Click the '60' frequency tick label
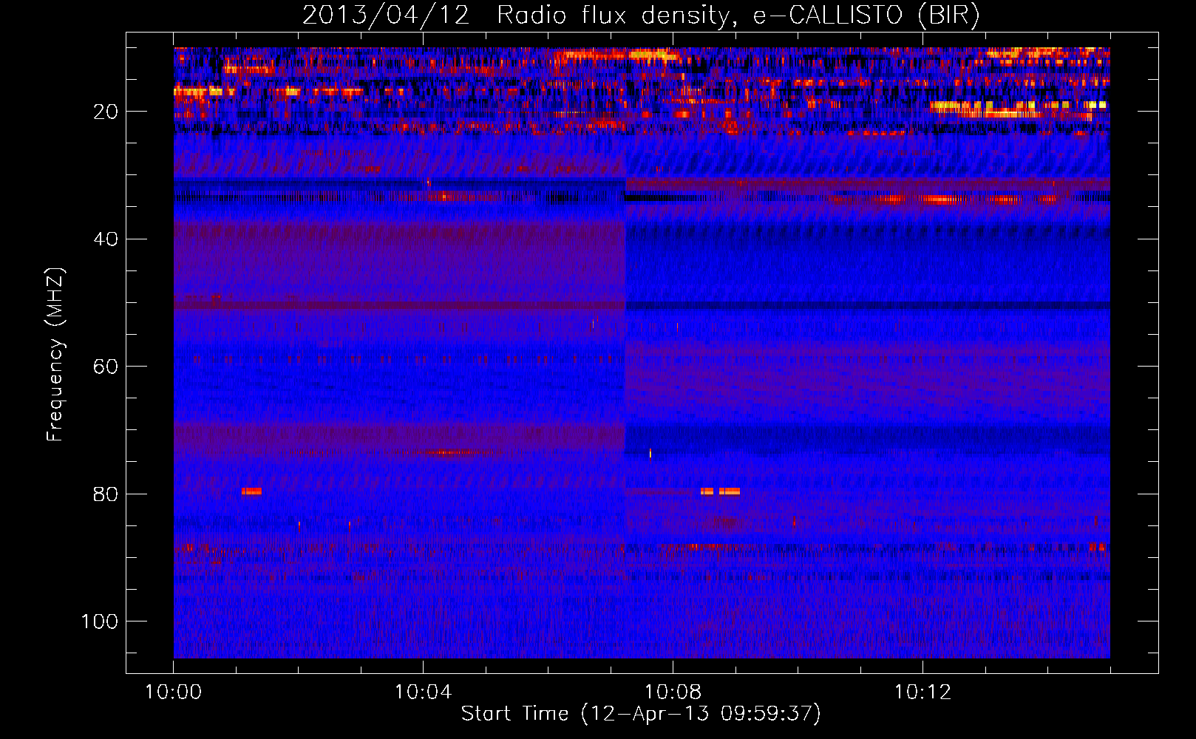Screen dimensions: 1196x739 [106, 367]
